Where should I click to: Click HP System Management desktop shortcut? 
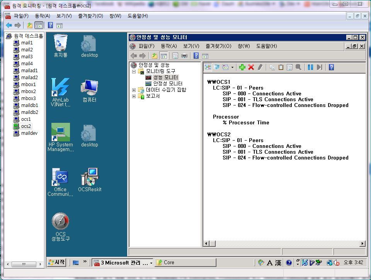pyautogui.click(x=61, y=137)
